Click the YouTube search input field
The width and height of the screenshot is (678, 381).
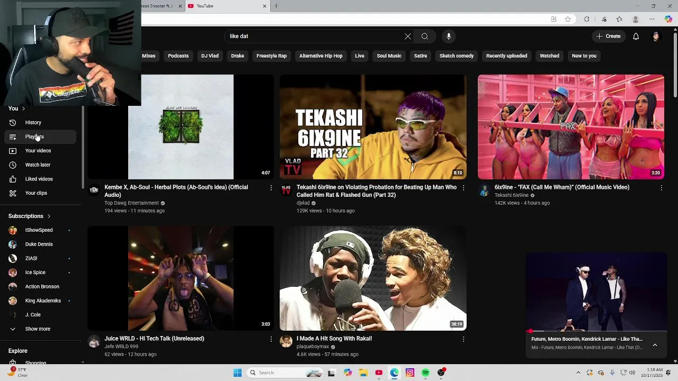pos(314,37)
